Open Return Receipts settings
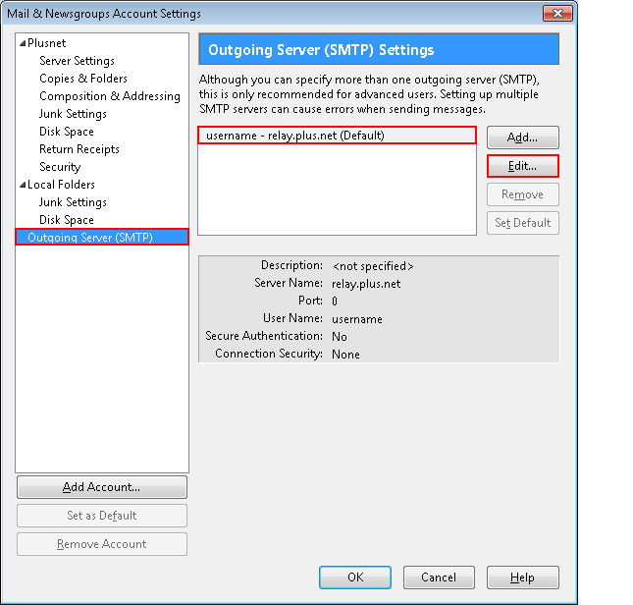The height and width of the screenshot is (605, 633). tap(79, 149)
